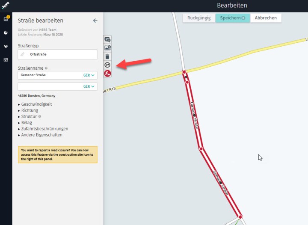This screenshot has height=225, width=308.
Task: Click the Straßentyp field showing Ortsstraße
Action: pos(58,55)
